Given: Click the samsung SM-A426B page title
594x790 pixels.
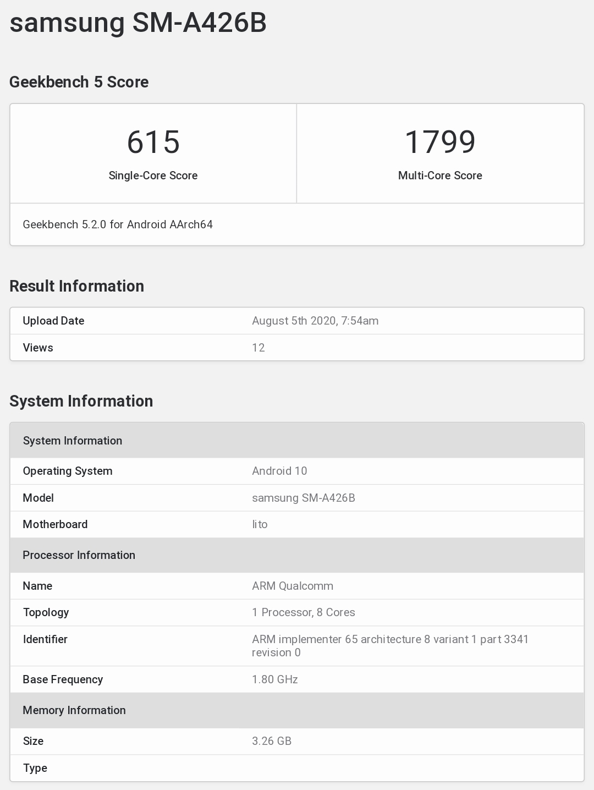Looking at the screenshot, I should pos(138,23).
